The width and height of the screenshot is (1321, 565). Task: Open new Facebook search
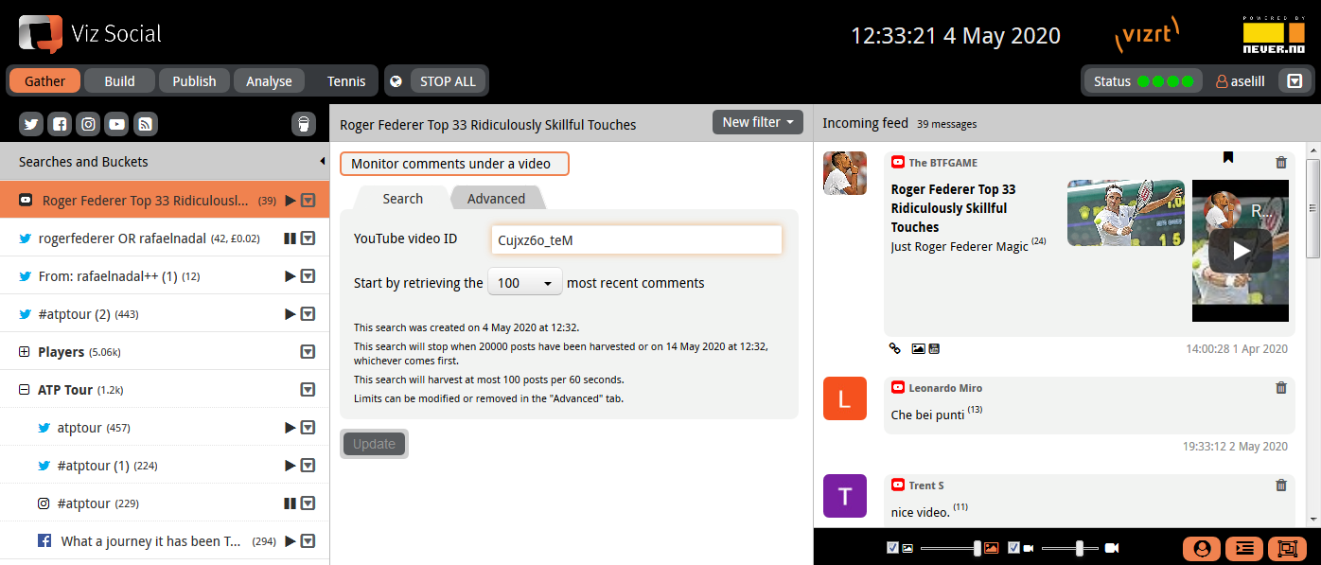60,124
